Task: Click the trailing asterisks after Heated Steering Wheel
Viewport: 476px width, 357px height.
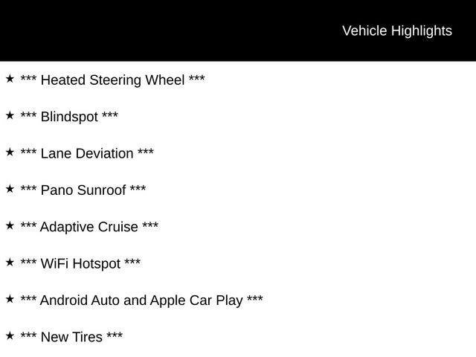Action: 197,78
